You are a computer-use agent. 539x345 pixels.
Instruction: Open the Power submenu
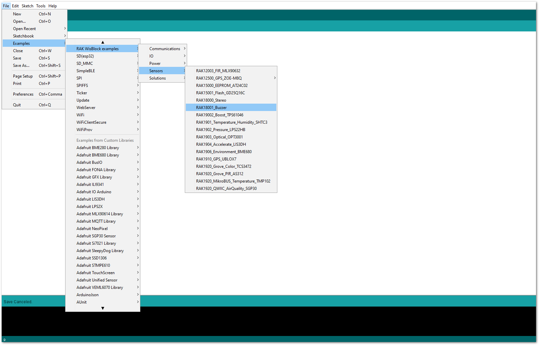pos(163,64)
